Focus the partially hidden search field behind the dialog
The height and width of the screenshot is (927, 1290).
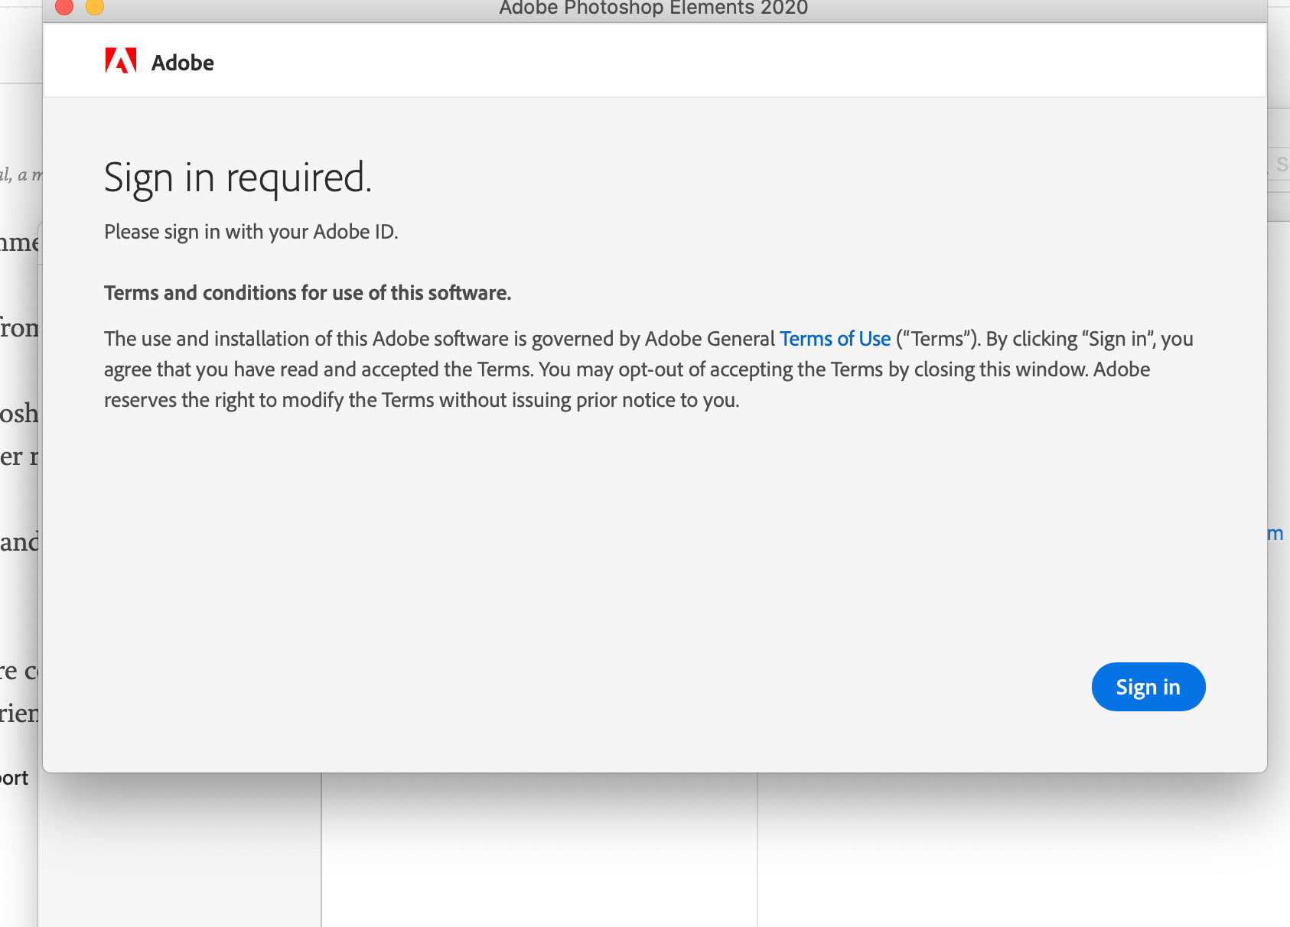point(1279,164)
